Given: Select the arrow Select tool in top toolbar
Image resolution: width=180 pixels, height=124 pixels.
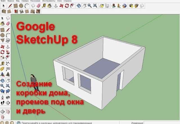Looking at the screenshot, I should click(x=3, y=6).
